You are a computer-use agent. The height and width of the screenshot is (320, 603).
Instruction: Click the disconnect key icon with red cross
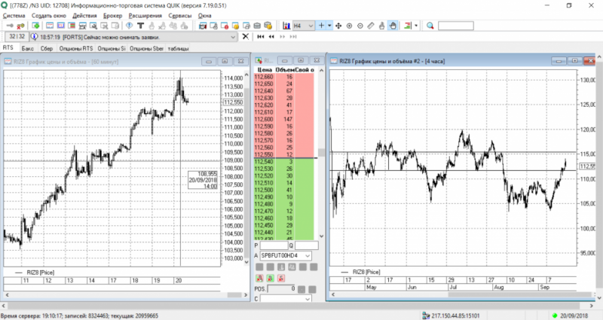point(20,26)
